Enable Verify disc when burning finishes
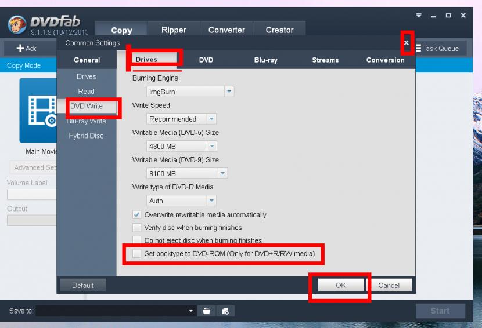Image resolution: width=482 pixels, height=328 pixels. click(x=136, y=227)
